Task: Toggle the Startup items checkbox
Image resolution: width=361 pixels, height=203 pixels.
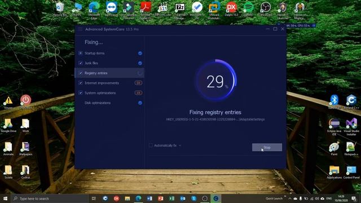Action: point(80,53)
